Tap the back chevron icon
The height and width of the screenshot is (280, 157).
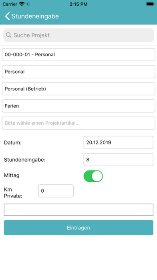pos(7,16)
